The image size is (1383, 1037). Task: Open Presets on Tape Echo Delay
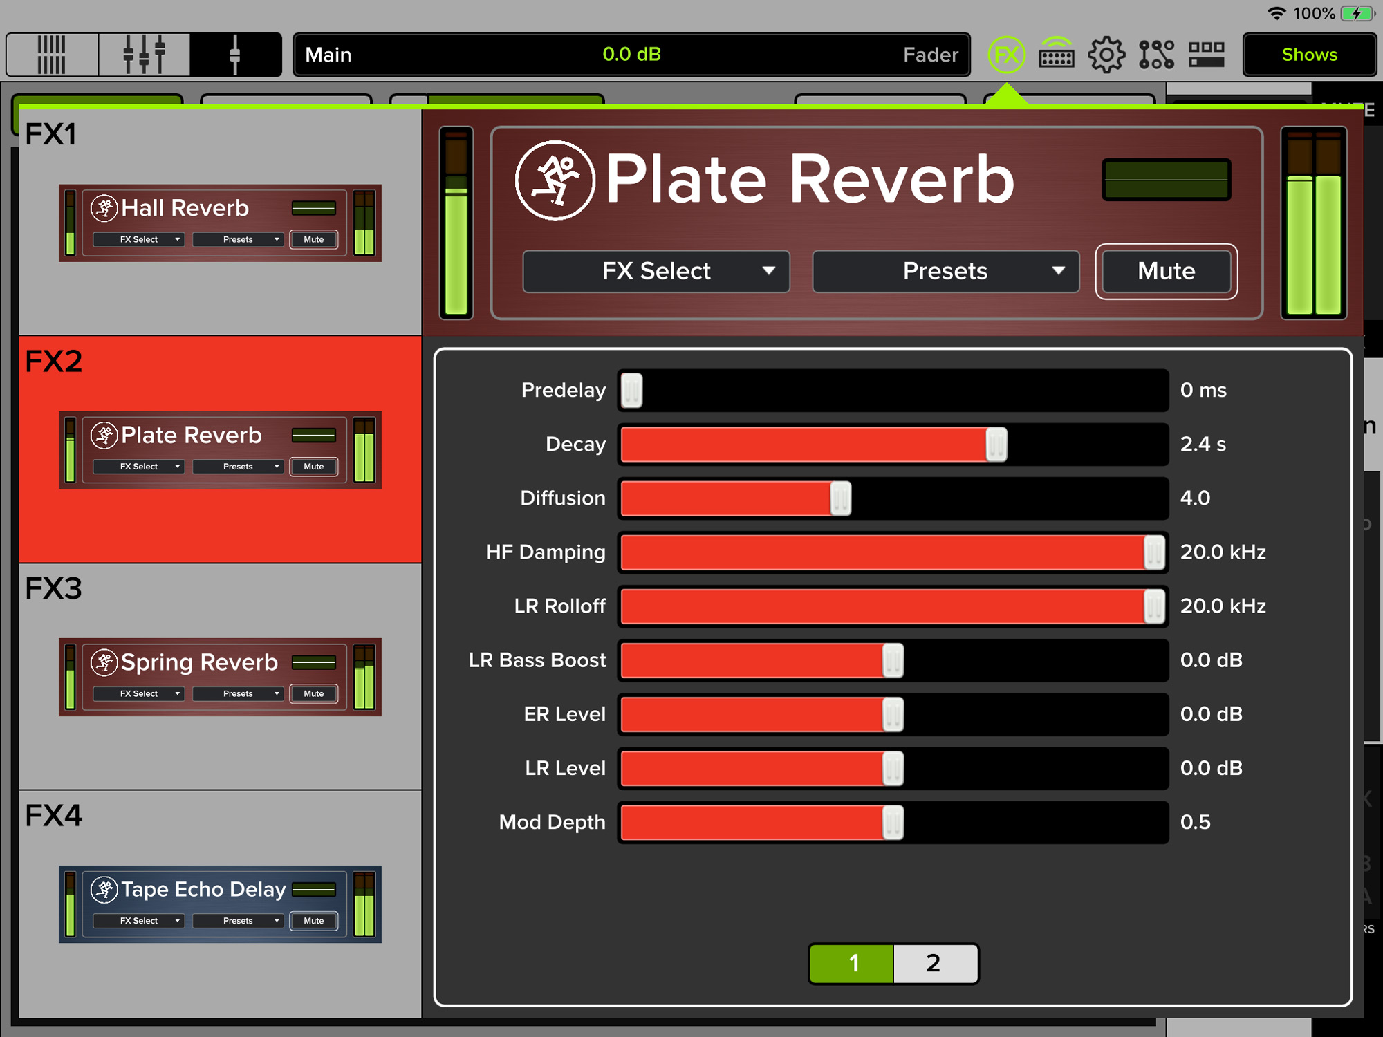point(238,921)
